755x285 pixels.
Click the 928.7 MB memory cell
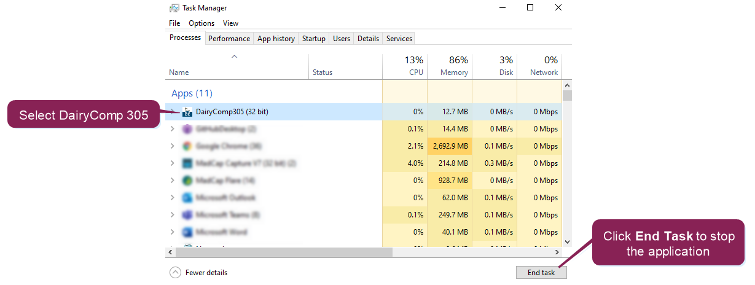tap(449, 181)
